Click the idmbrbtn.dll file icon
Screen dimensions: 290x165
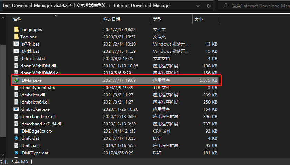(16, 95)
